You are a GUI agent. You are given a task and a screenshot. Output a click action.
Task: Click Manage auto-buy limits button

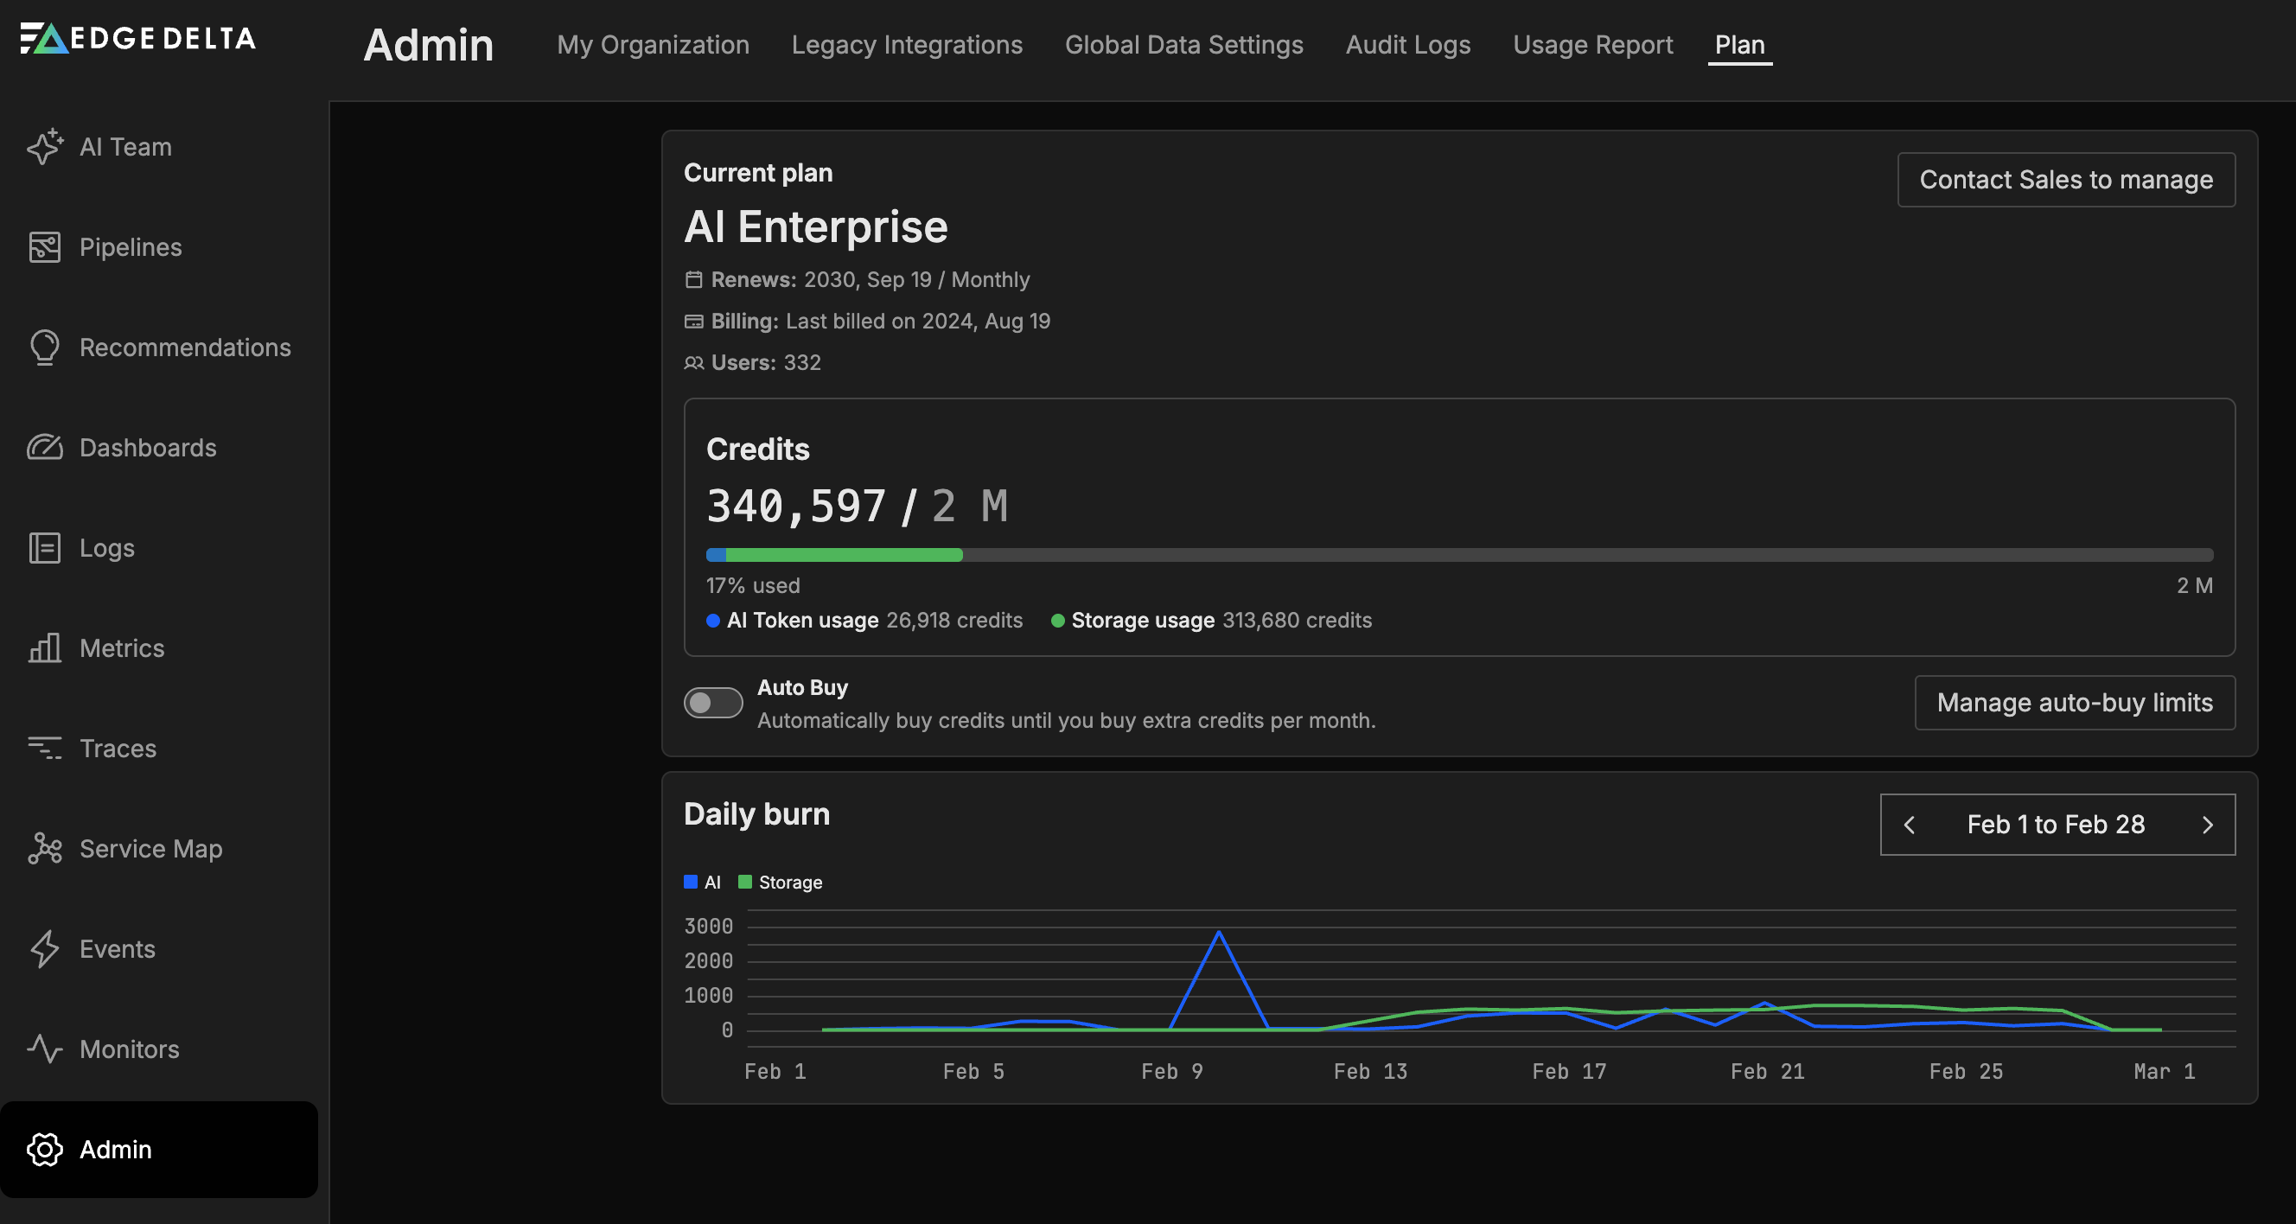[2074, 703]
